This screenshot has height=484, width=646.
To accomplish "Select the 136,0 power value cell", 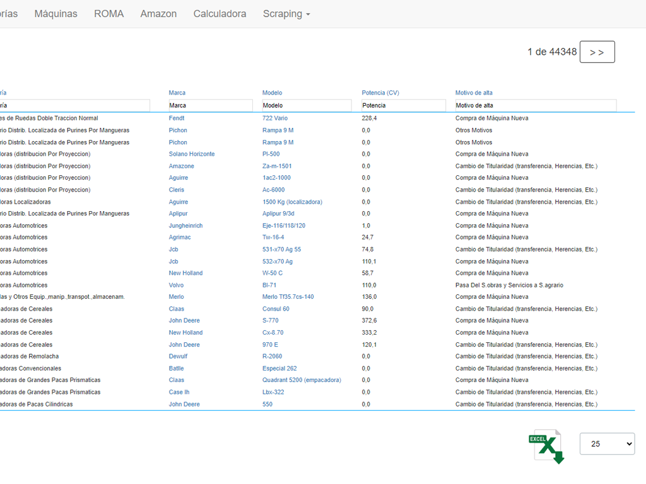I will pyautogui.click(x=369, y=297).
